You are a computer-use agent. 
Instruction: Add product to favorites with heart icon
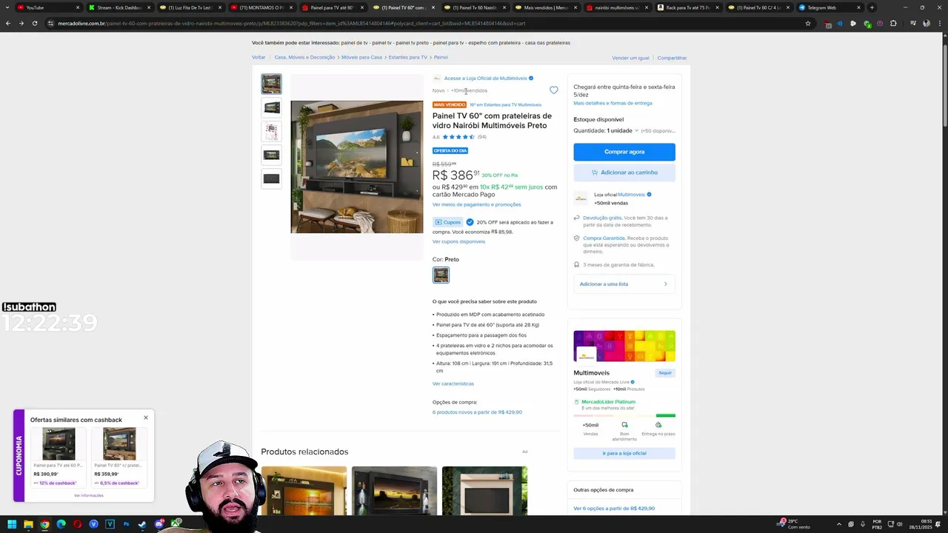(x=553, y=90)
